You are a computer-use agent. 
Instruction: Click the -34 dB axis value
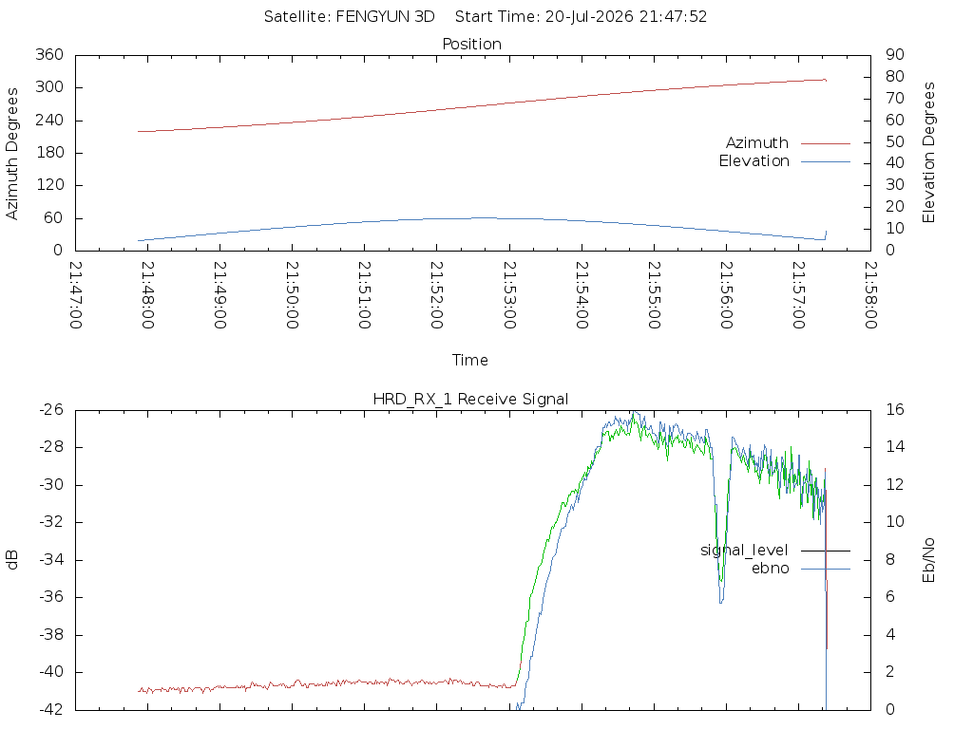(x=51, y=560)
